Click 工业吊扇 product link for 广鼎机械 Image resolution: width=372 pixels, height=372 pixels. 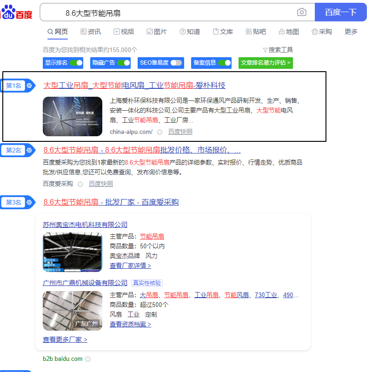(206, 295)
